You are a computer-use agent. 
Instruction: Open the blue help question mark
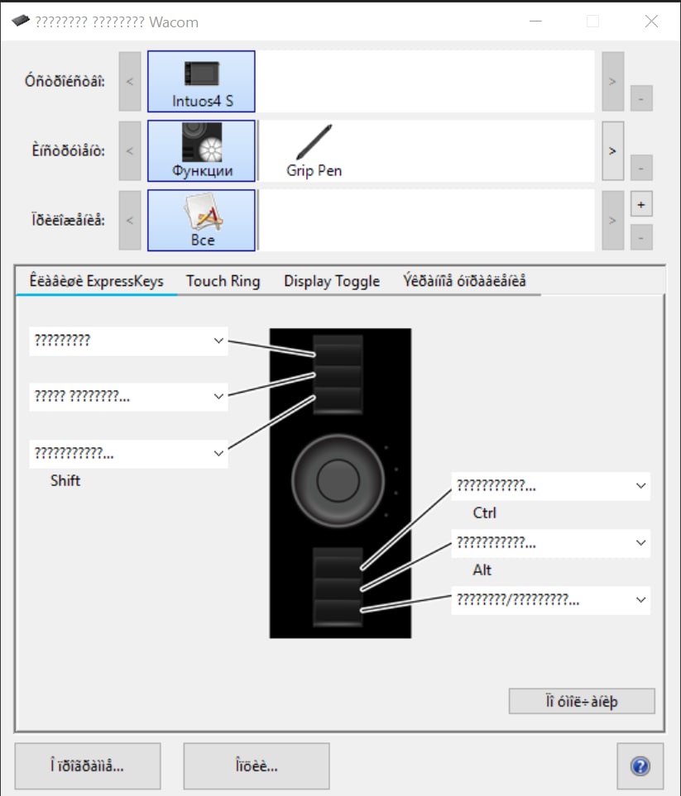pyautogui.click(x=640, y=766)
